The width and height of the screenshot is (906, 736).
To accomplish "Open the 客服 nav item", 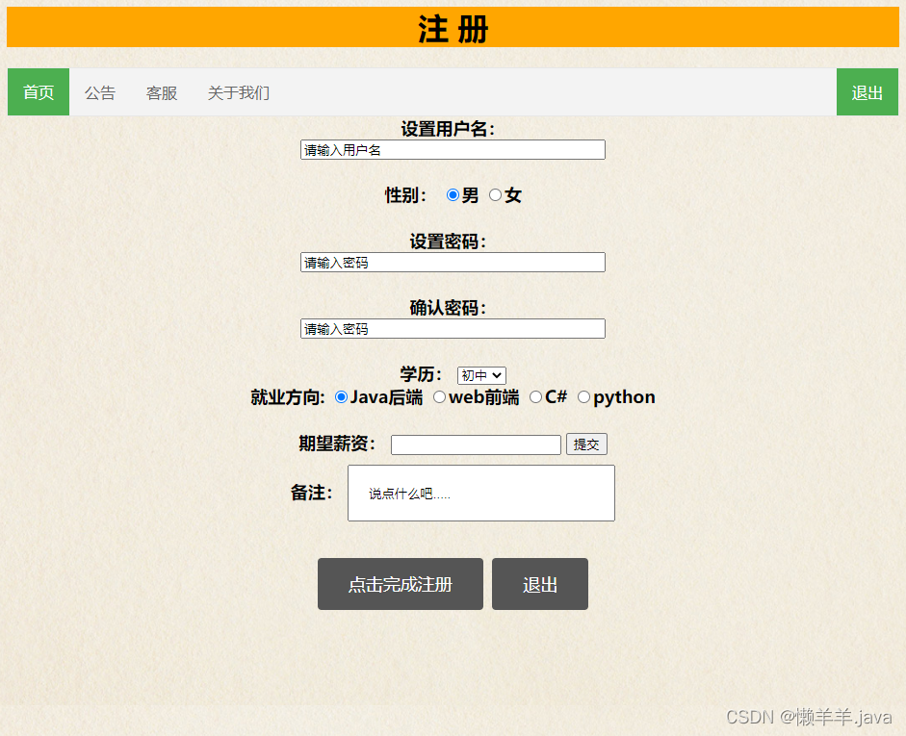I will pyautogui.click(x=161, y=92).
